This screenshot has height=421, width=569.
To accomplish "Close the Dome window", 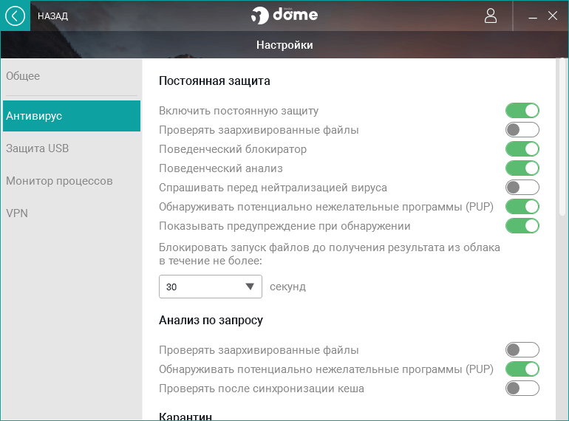I will pyautogui.click(x=553, y=16).
